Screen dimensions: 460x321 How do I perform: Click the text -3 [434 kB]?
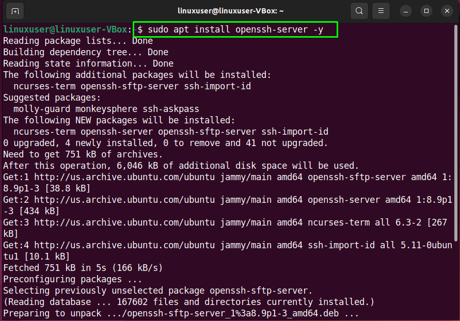point(31,211)
